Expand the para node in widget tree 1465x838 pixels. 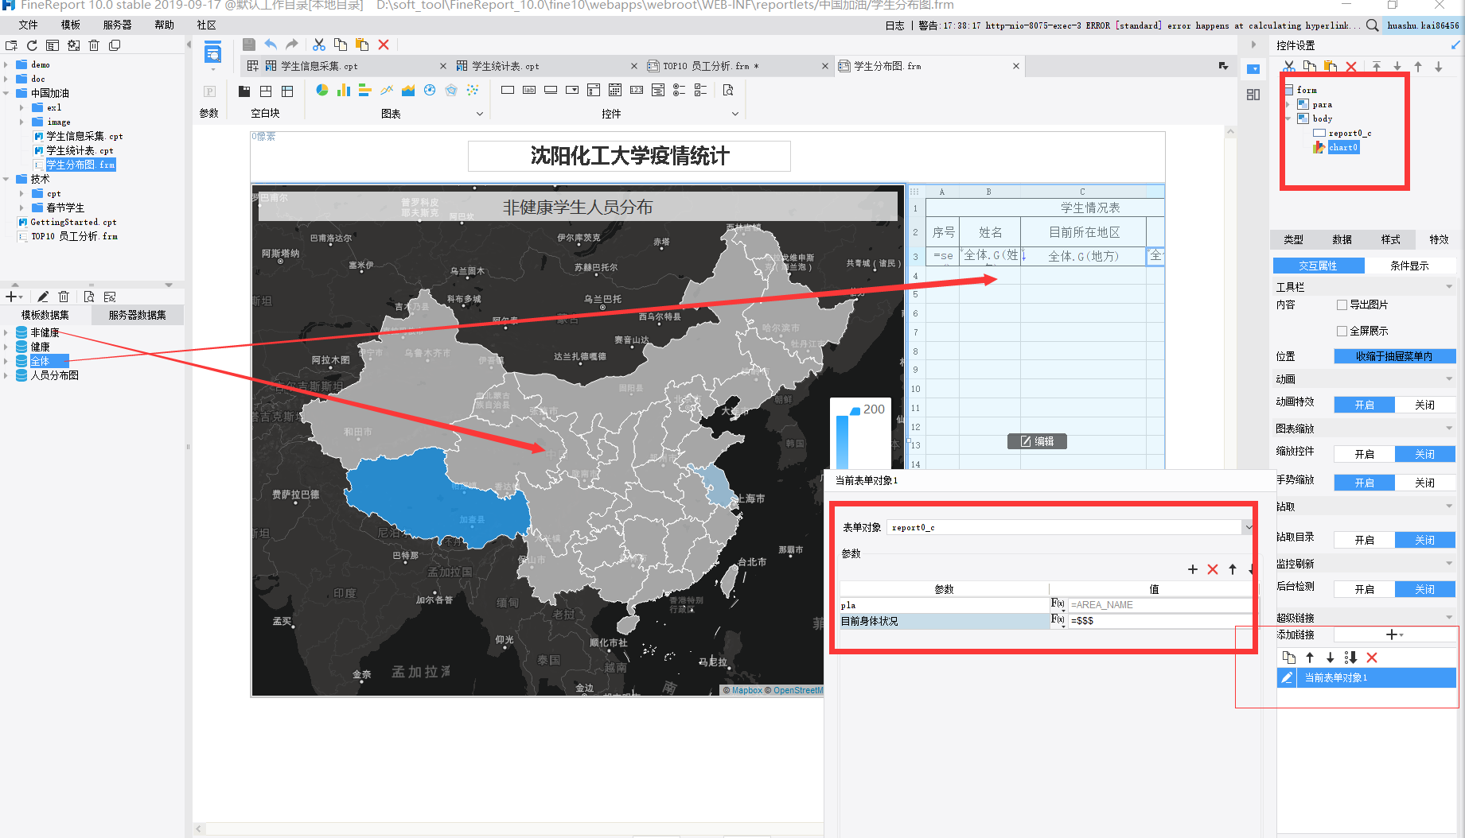point(1288,104)
